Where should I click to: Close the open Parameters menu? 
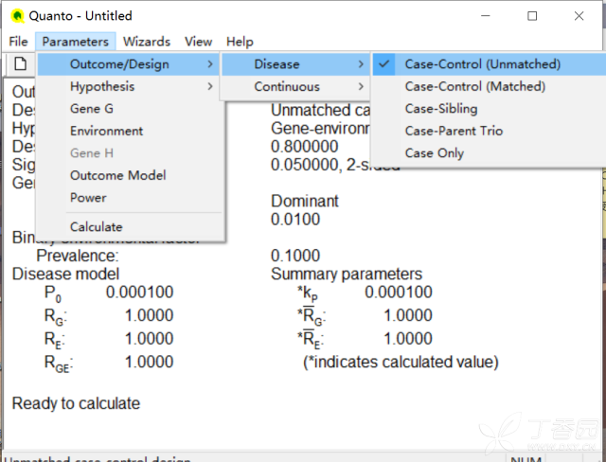coord(76,42)
